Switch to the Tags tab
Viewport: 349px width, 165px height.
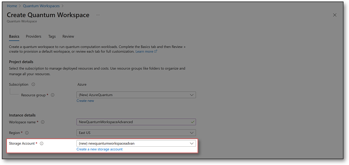(x=52, y=36)
